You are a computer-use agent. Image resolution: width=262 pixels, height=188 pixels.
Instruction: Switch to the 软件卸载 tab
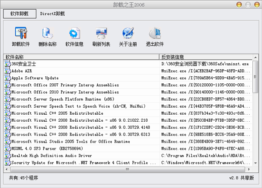coord(20,14)
